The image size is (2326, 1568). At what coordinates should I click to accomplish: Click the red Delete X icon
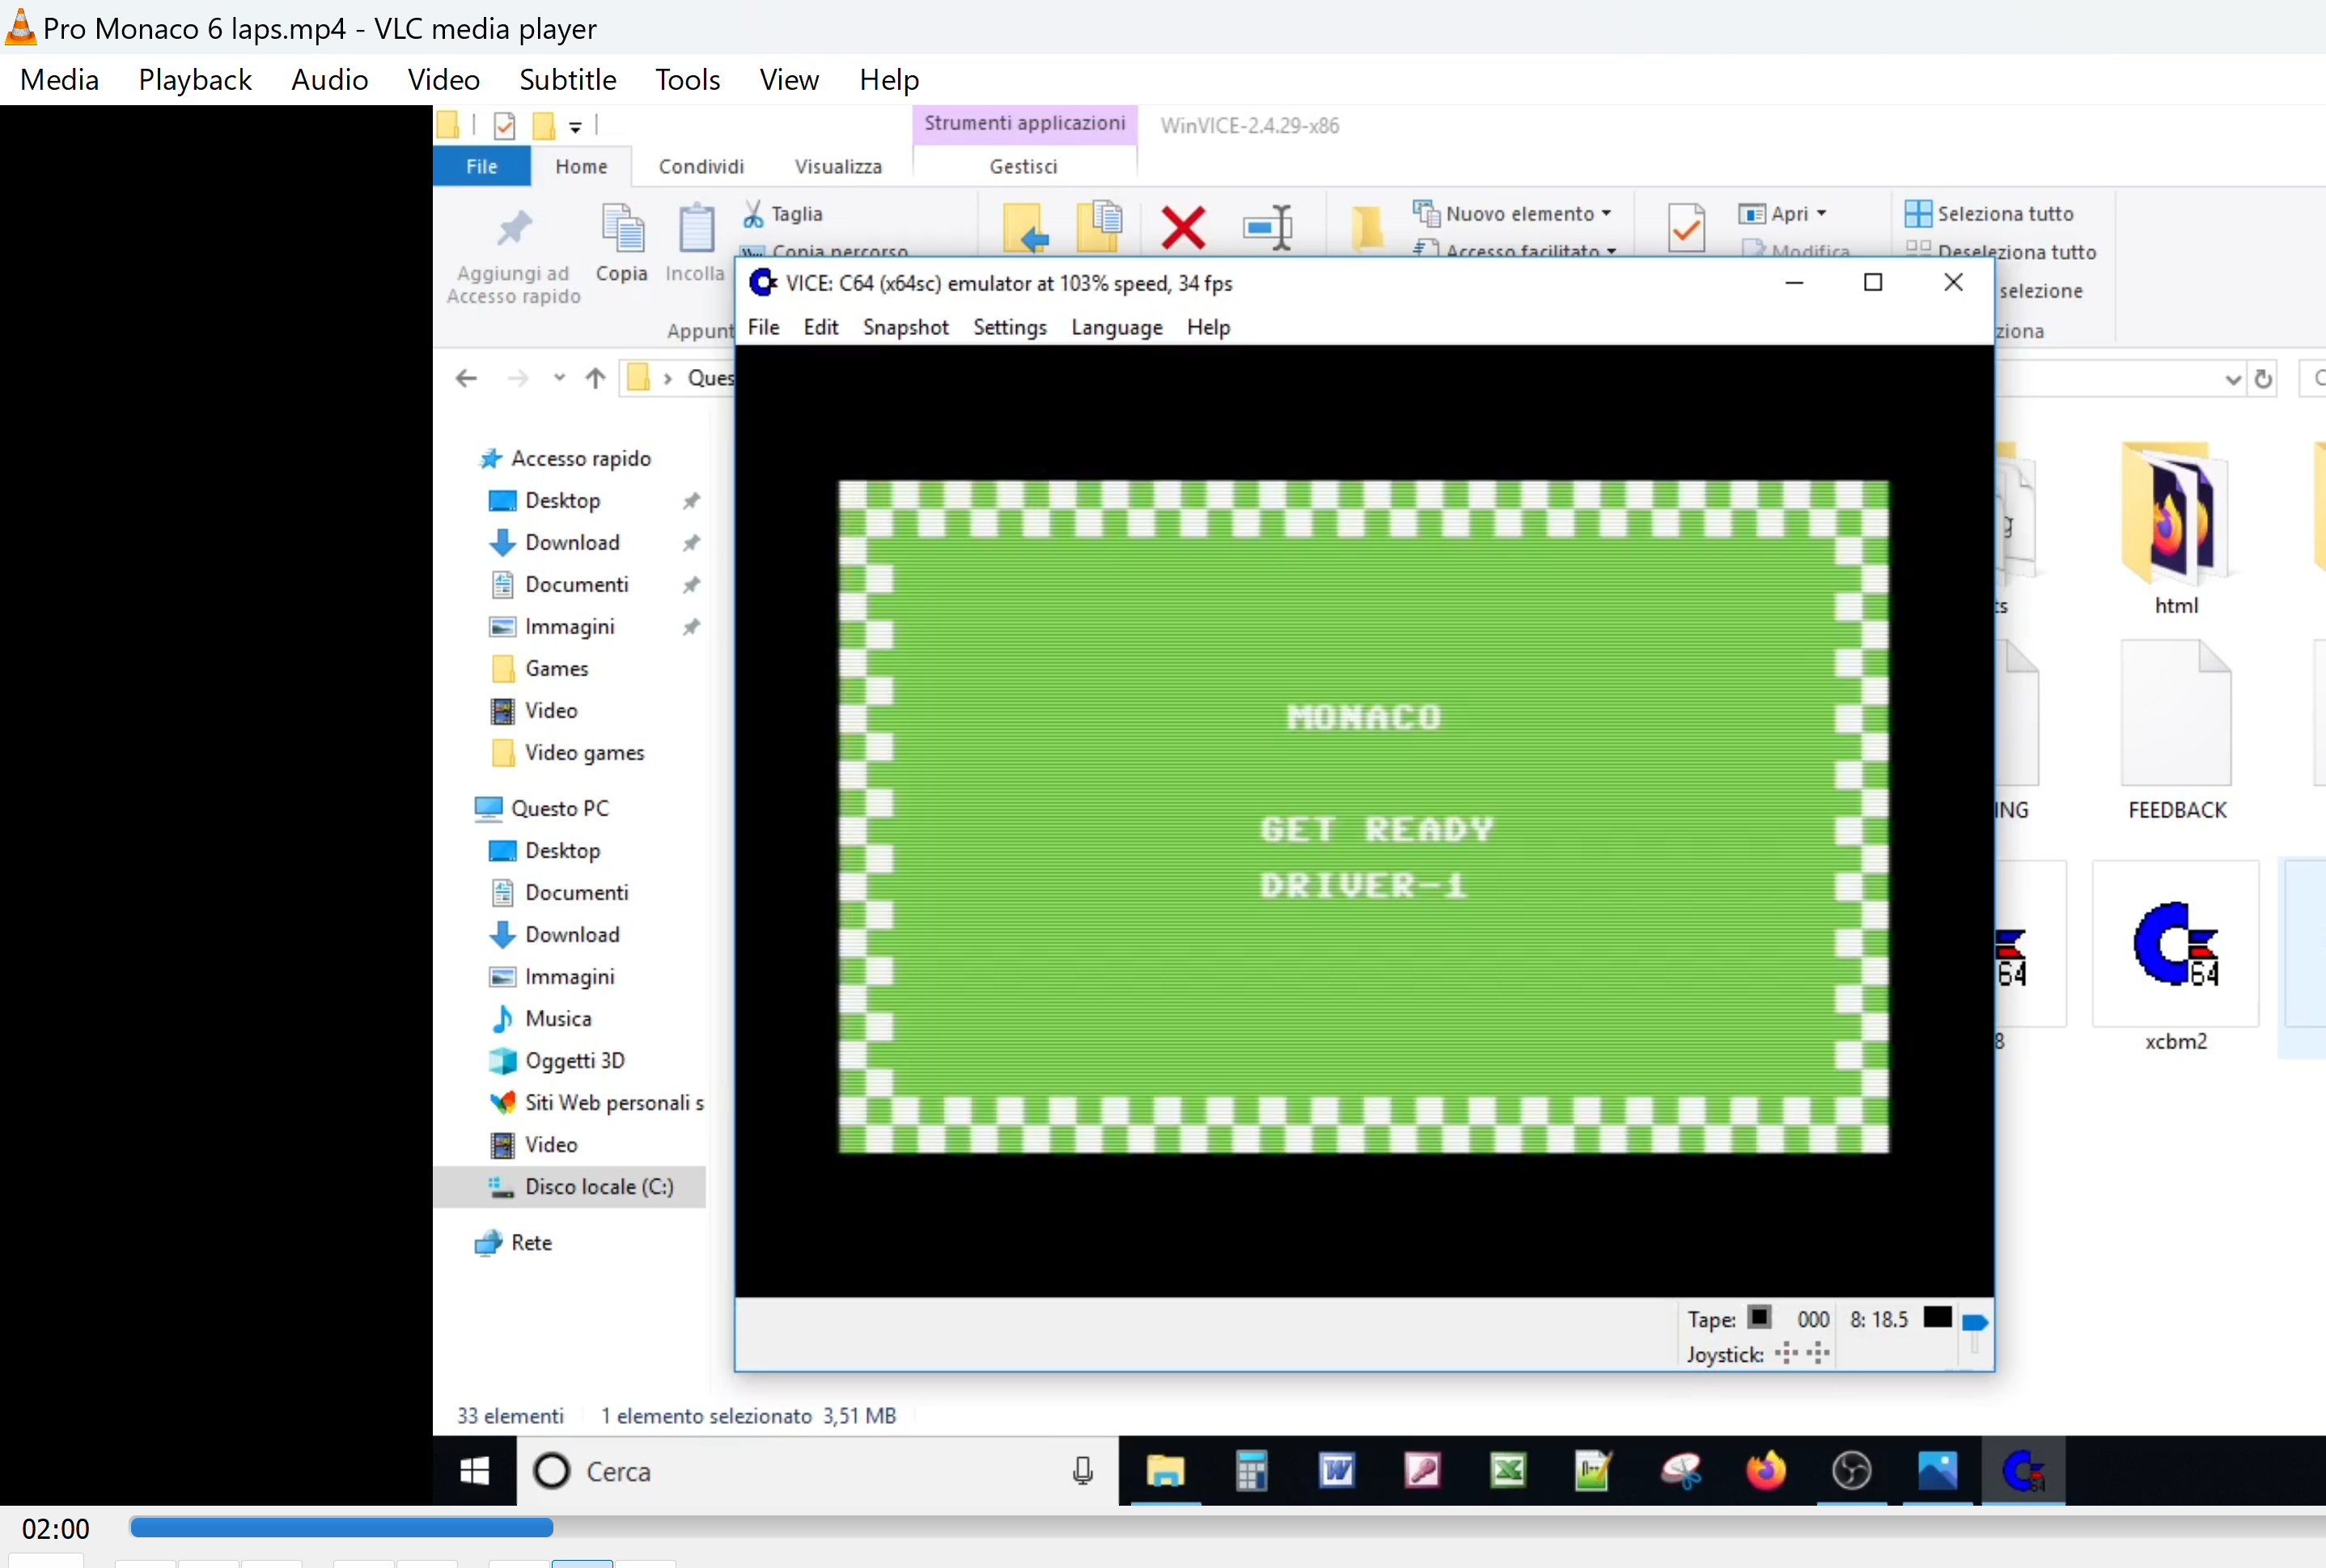(x=1183, y=228)
